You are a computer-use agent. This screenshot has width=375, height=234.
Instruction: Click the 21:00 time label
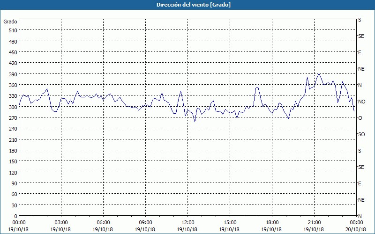314,222
